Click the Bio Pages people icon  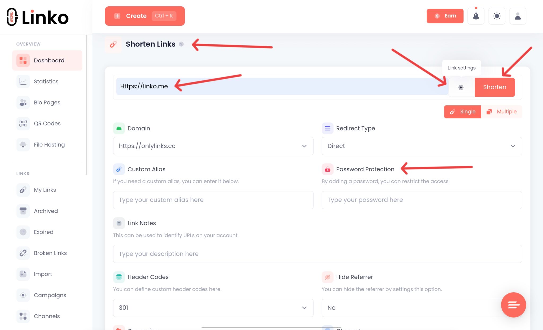(23, 102)
